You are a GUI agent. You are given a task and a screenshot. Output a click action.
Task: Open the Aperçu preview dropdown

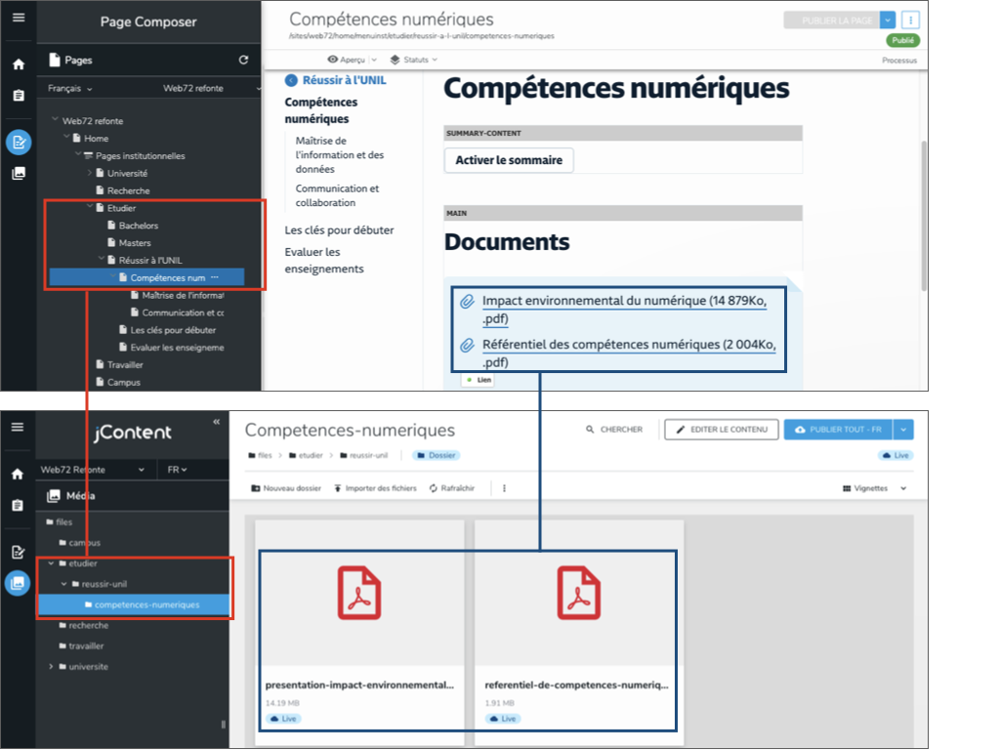pyautogui.click(x=353, y=60)
